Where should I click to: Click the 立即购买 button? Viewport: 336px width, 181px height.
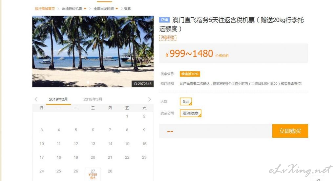pyautogui.click(x=290, y=131)
